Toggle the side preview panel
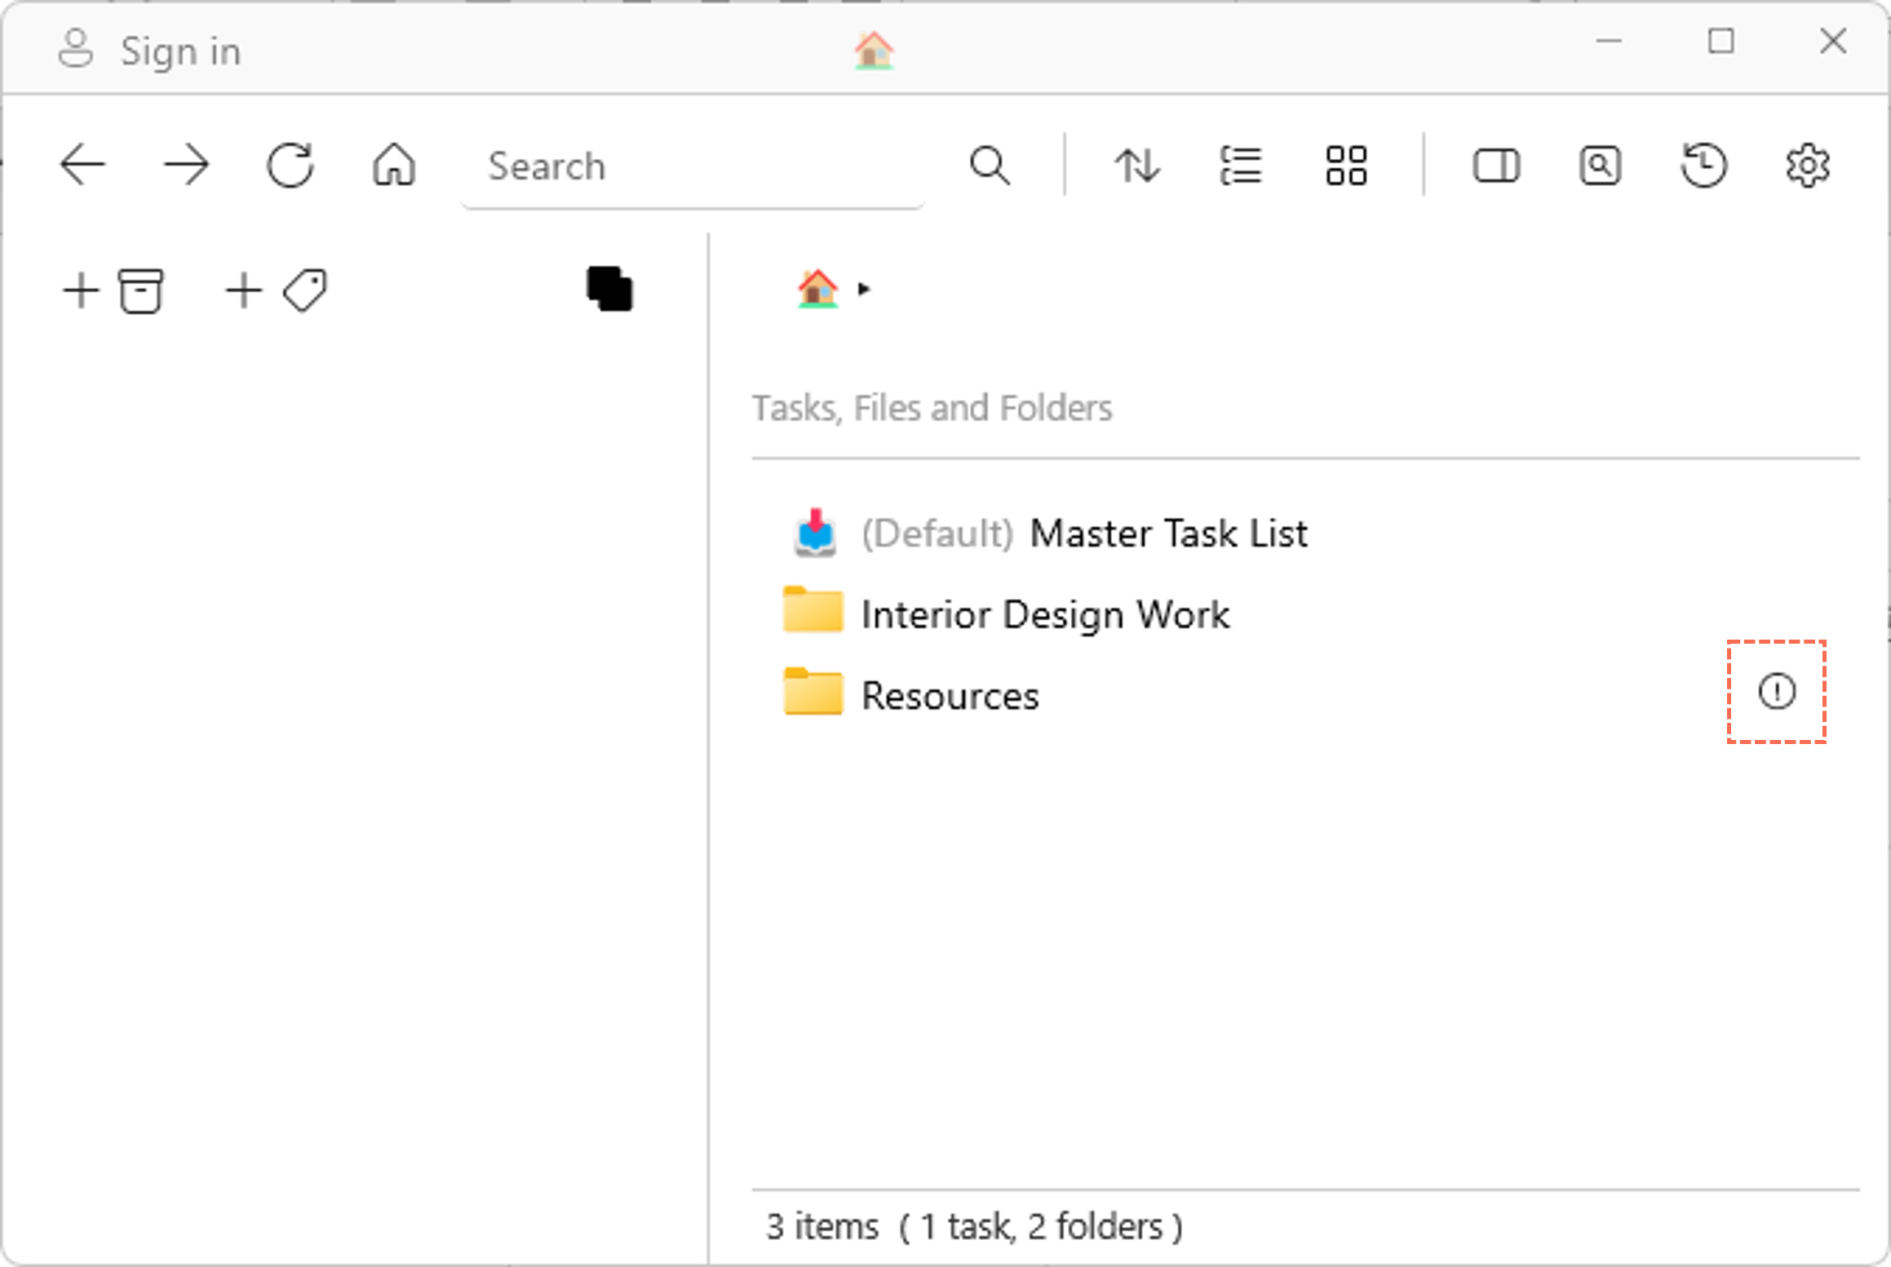Viewport: 1891px width, 1267px height. click(x=1496, y=166)
